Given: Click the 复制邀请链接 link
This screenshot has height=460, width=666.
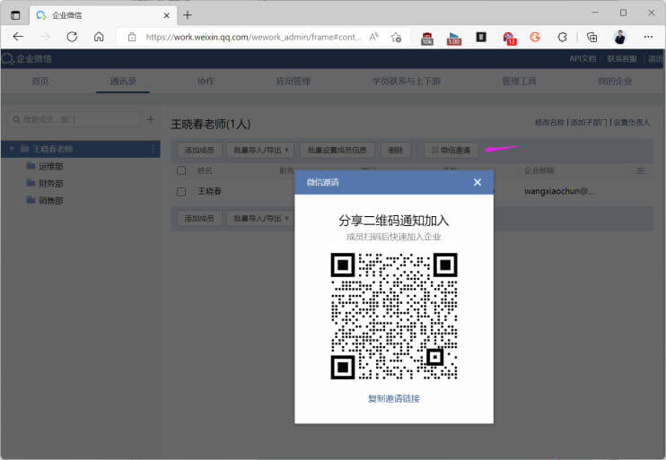Looking at the screenshot, I should 394,398.
